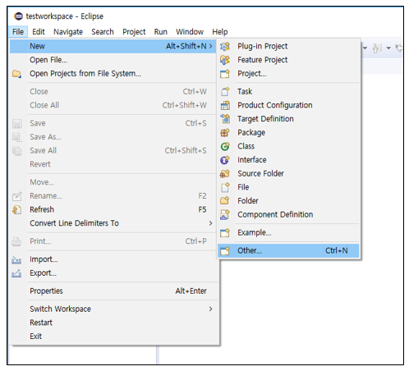
Task: Click the Project... wizard icon
Action: click(225, 74)
